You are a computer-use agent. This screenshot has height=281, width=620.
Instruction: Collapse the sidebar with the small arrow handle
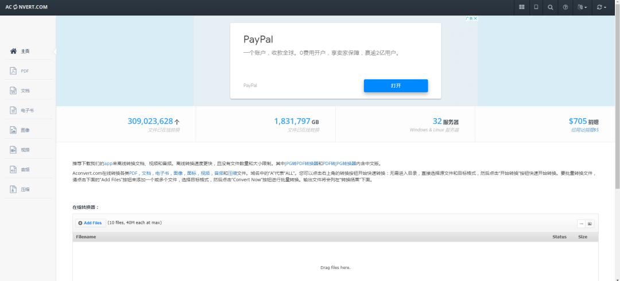point(55,52)
